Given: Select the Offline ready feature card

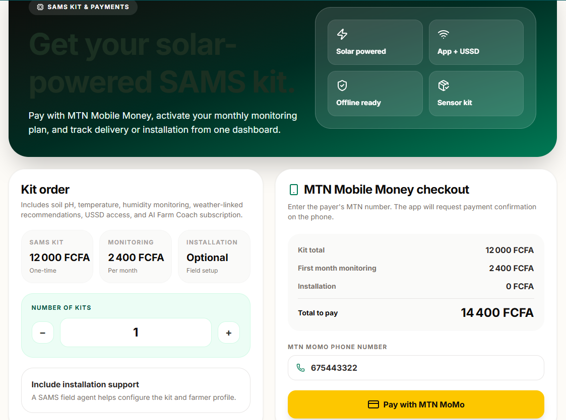Looking at the screenshot, I should click(x=375, y=94).
